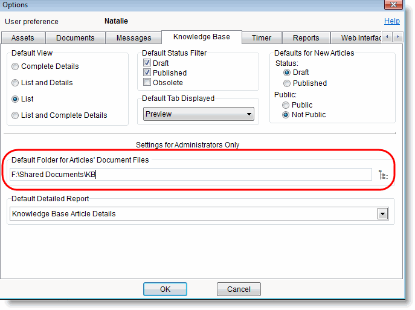Image resolution: width=415 pixels, height=310 pixels.
Task: Open the Help link
Action: coord(392,21)
